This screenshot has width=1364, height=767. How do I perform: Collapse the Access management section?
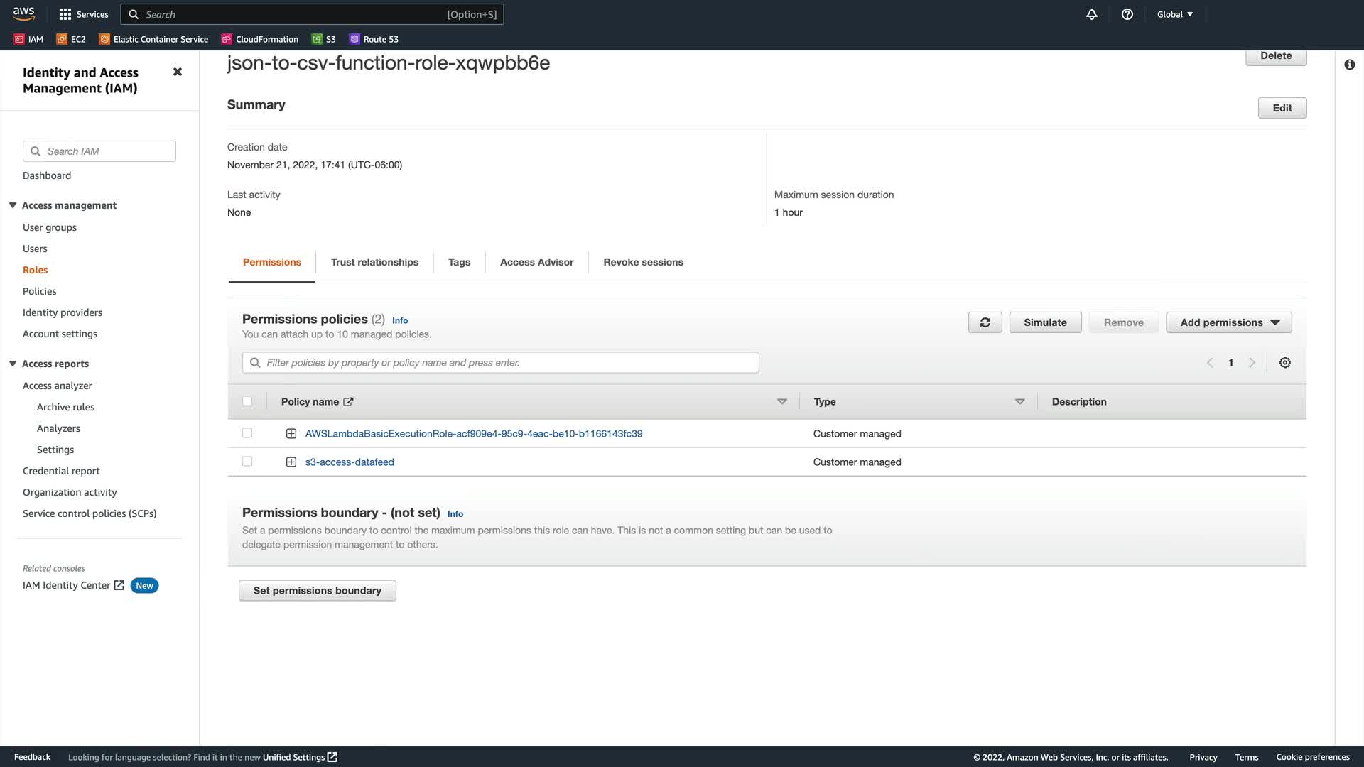[13, 205]
